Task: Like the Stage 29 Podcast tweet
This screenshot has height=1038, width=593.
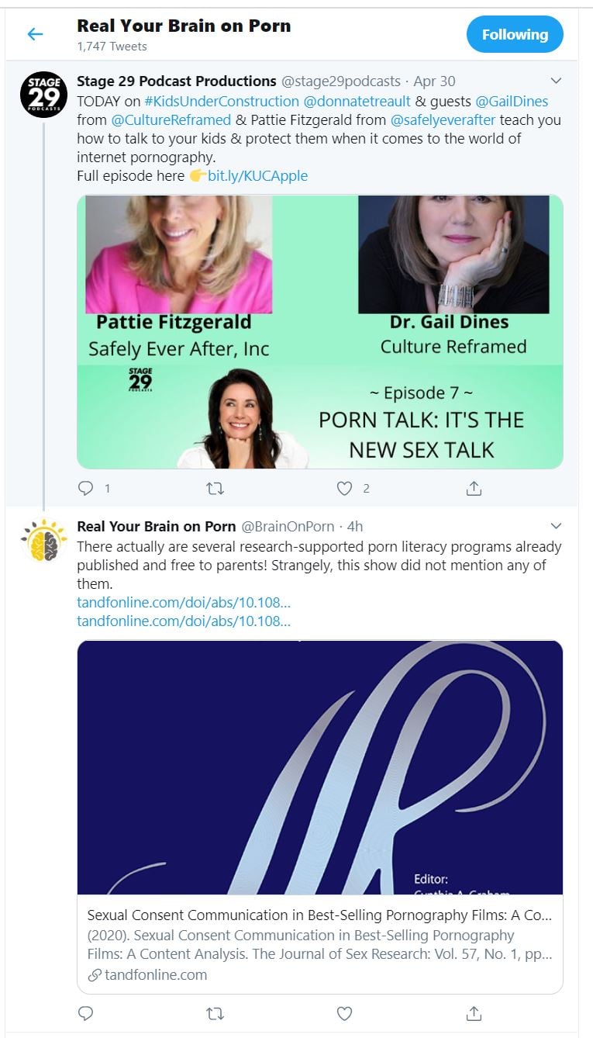Action: [344, 488]
